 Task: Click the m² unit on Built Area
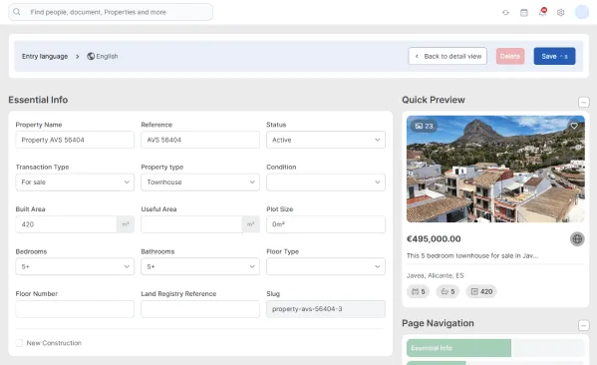[x=126, y=224]
